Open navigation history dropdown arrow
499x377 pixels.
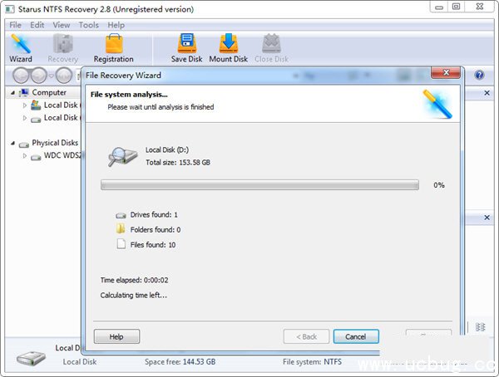tap(51, 76)
